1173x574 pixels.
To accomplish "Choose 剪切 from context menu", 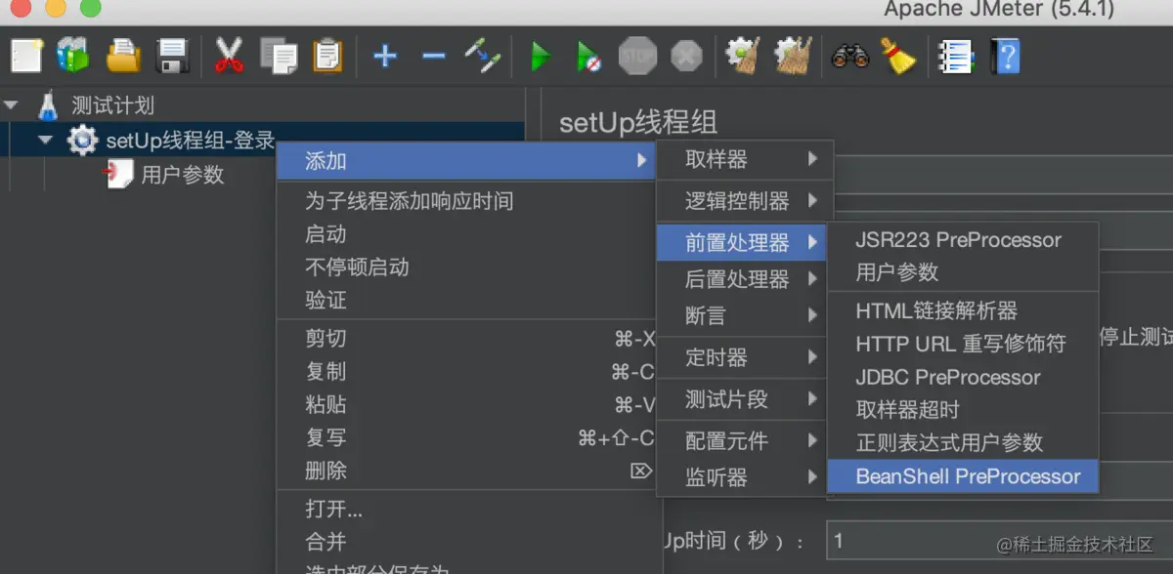I will click(465, 339).
